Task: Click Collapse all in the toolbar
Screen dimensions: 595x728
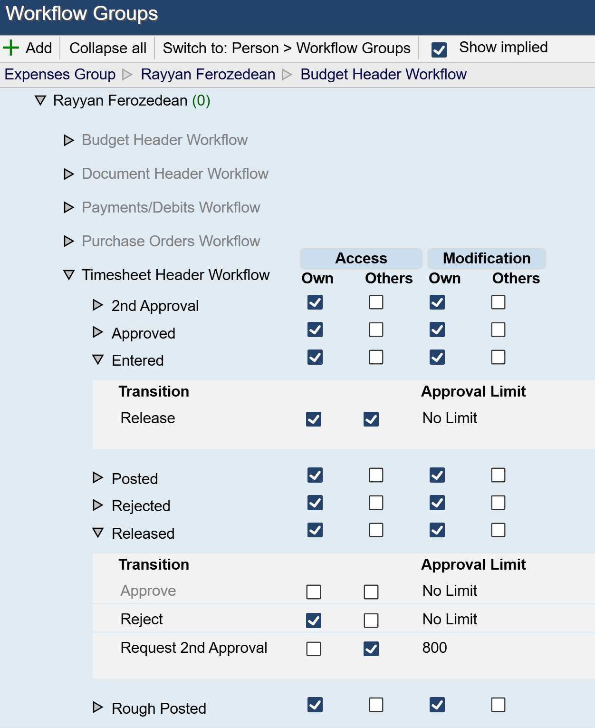Action: (x=108, y=49)
